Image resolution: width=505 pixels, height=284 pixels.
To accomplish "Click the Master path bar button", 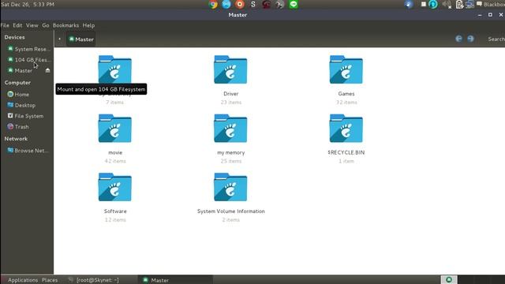I will coord(81,39).
